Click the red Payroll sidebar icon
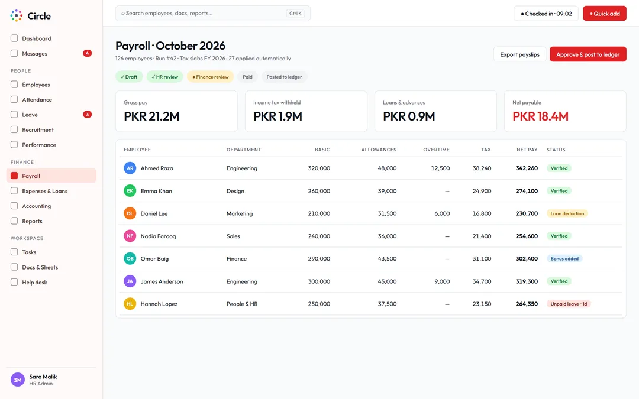 click(14, 176)
